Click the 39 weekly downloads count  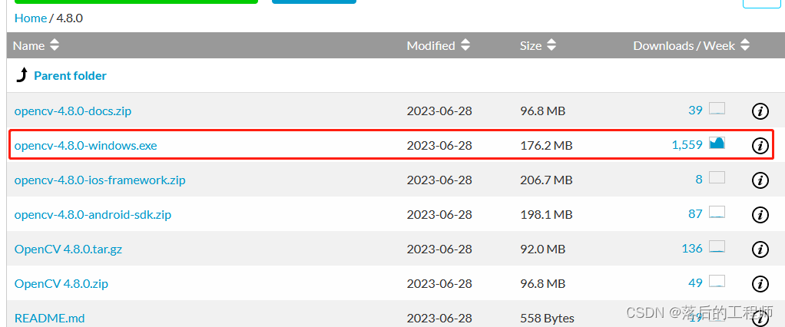pyautogui.click(x=695, y=111)
